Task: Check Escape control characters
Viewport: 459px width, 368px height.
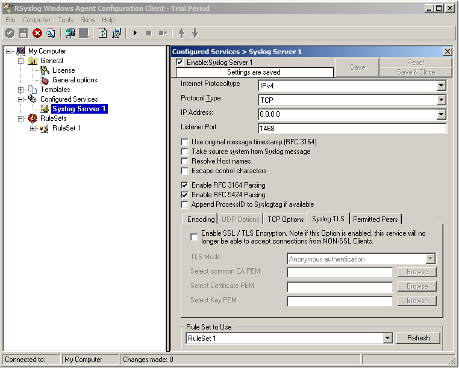Action: click(184, 171)
